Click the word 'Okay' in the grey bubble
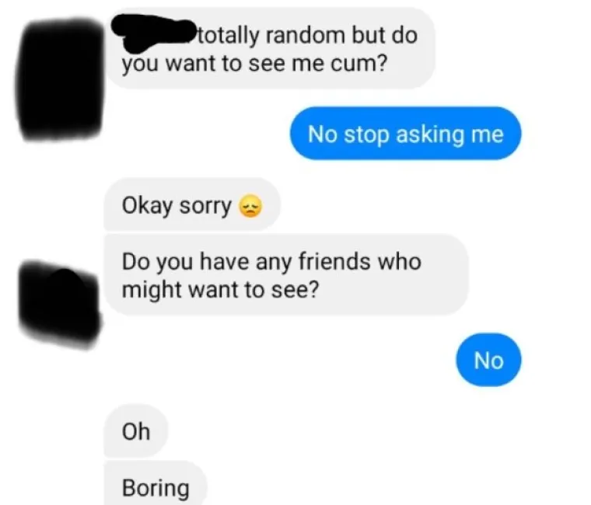Image resolution: width=591 pixels, height=505 pixels. pos(147,206)
